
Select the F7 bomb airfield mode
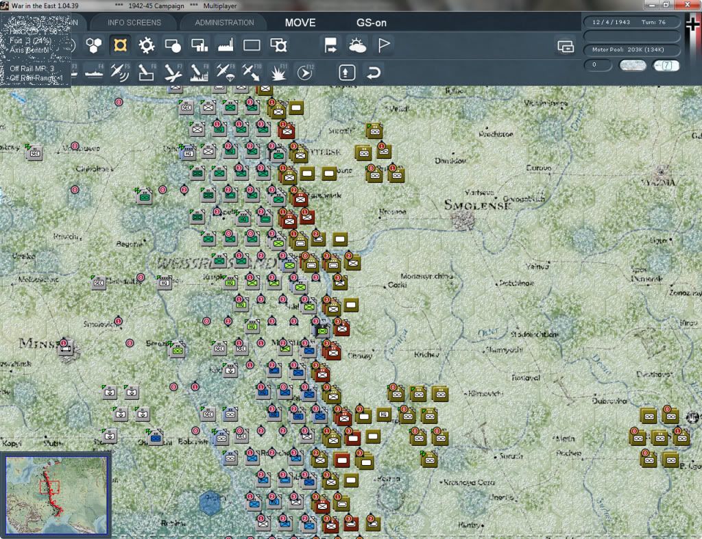click(173, 72)
